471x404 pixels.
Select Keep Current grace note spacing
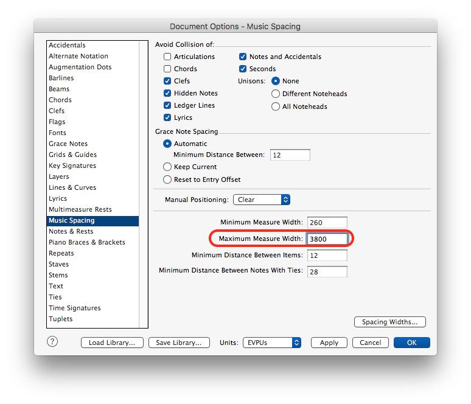pos(167,167)
